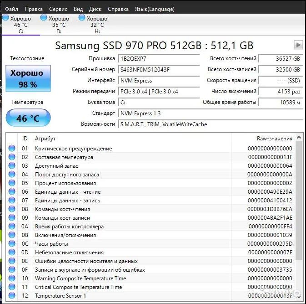This screenshot has height=304, width=306.
Task: Click status orb of attribute 11
Action: click(x=12, y=287)
